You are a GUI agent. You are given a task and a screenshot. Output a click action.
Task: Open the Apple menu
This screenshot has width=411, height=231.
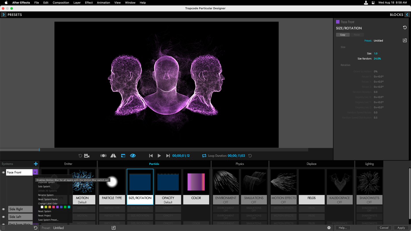tap(6, 3)
